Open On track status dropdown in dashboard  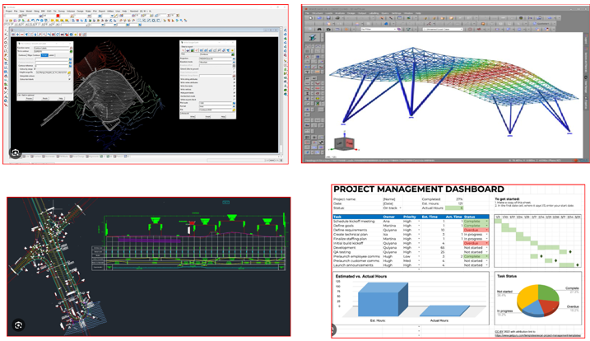(401, 208)
